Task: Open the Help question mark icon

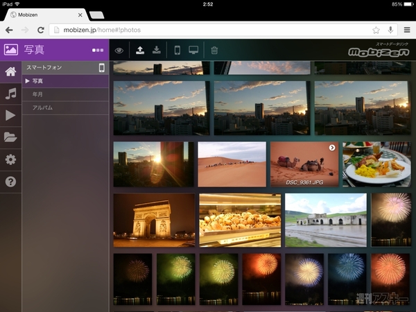Action: (x=10, y=182)
